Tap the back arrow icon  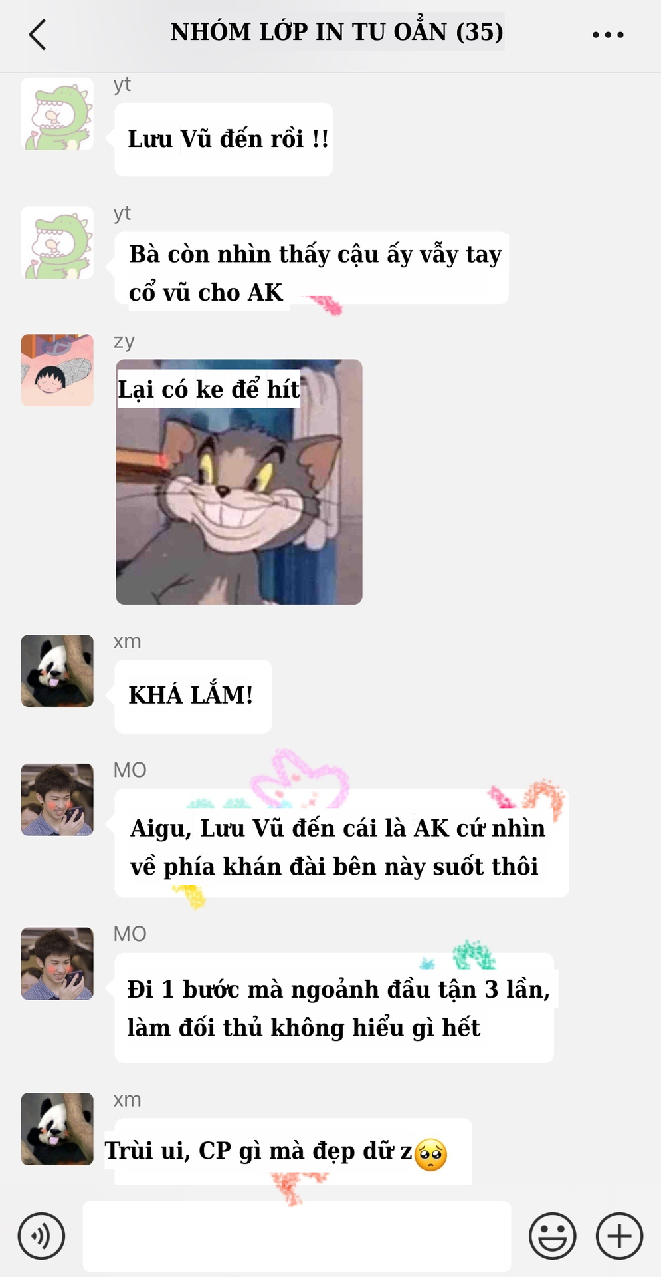(x=38, y=34)
